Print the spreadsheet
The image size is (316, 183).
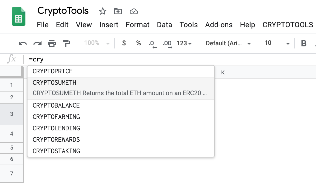point(52,43)
